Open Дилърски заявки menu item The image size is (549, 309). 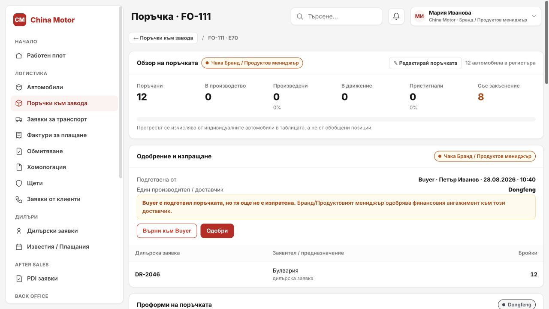pyautogui.click(x=64, y=231)
